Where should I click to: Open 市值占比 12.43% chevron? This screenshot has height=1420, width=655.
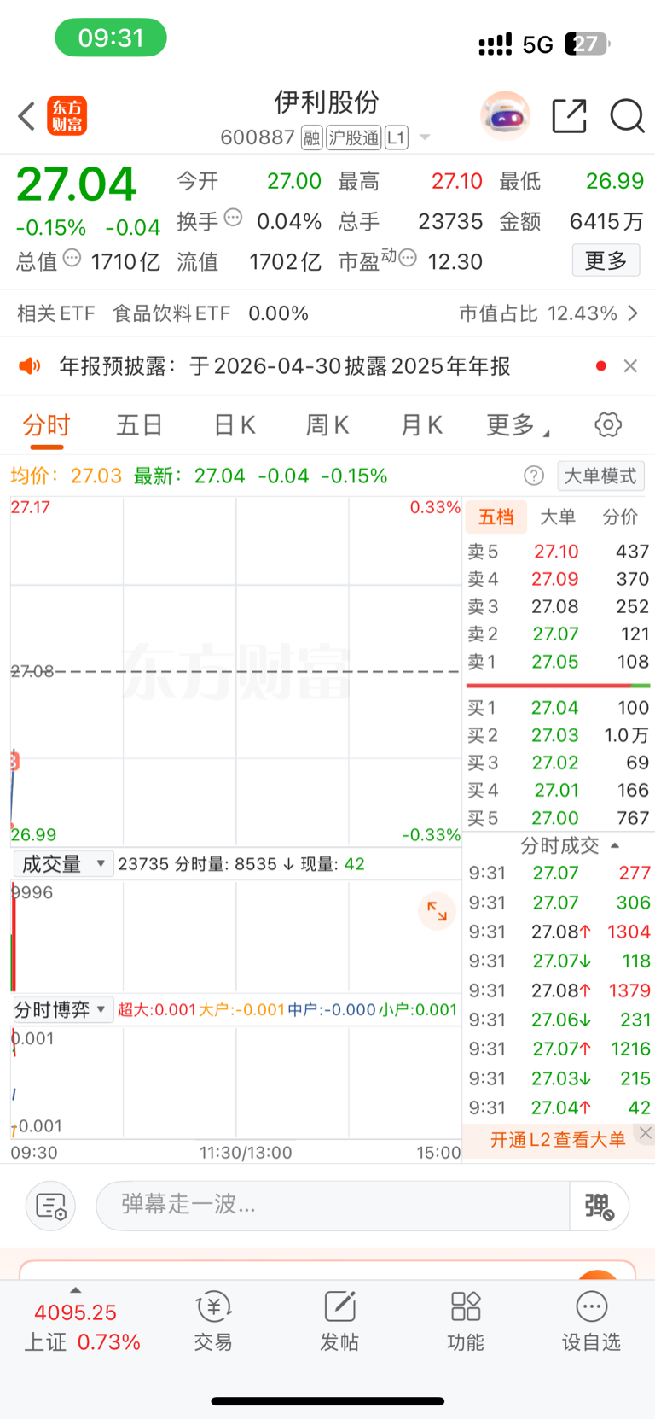tap(633, 313)
